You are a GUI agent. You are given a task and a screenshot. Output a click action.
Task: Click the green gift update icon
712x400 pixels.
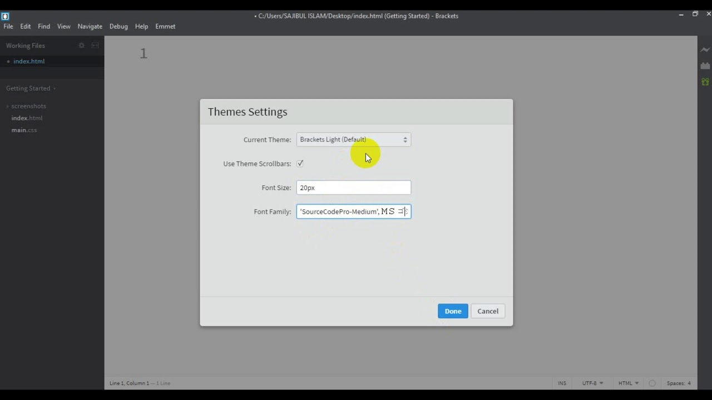pos(705,82)
